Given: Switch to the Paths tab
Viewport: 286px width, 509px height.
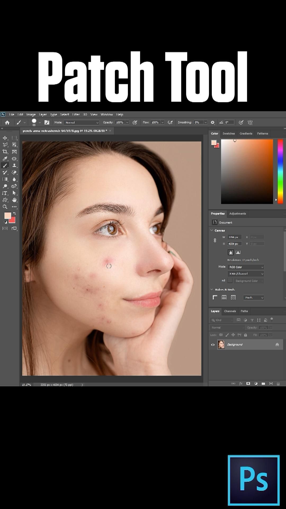Looking at the screenshot, I should [x=244, y=311].
